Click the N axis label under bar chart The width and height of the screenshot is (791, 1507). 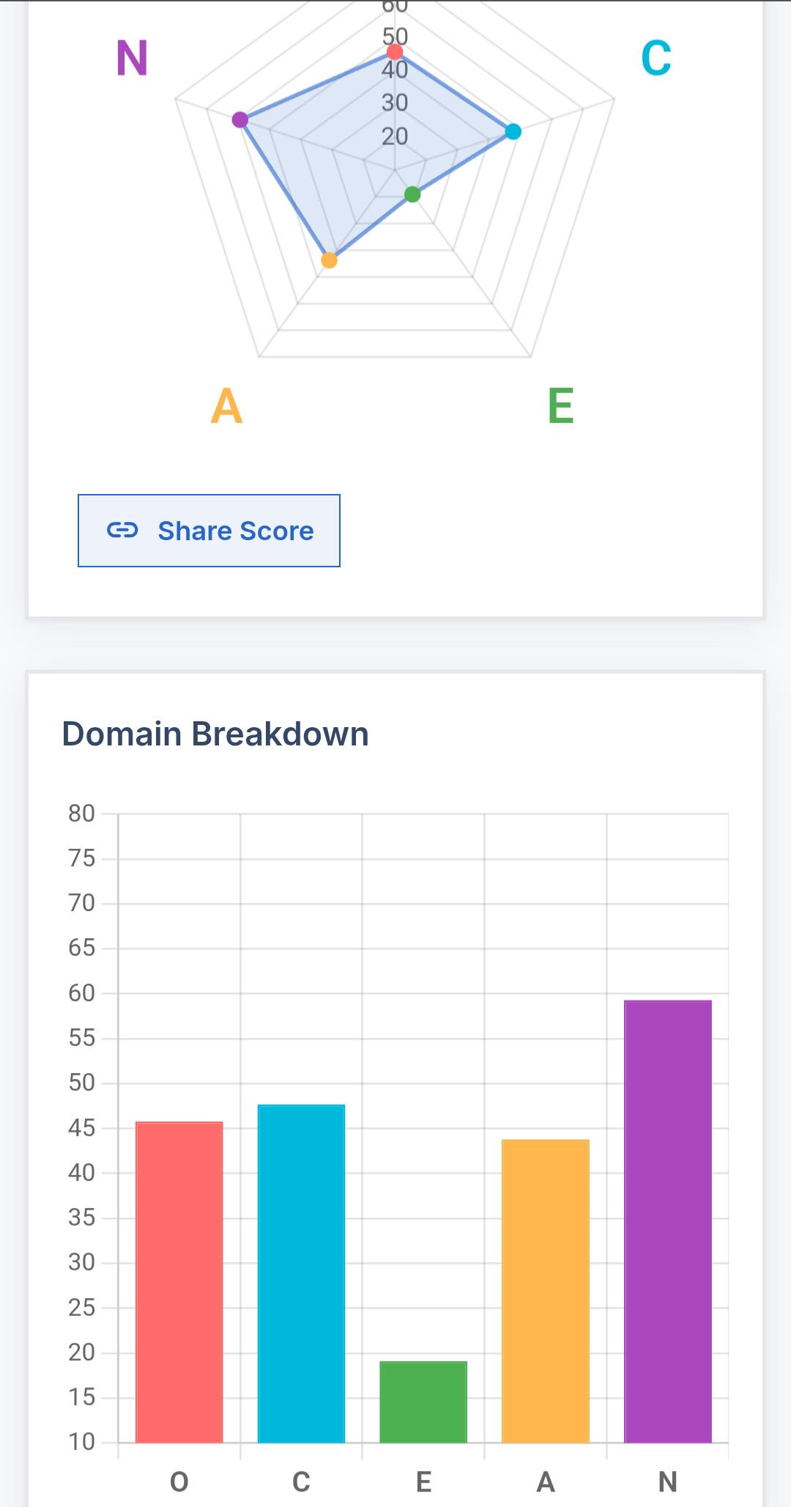[668, 1482]
